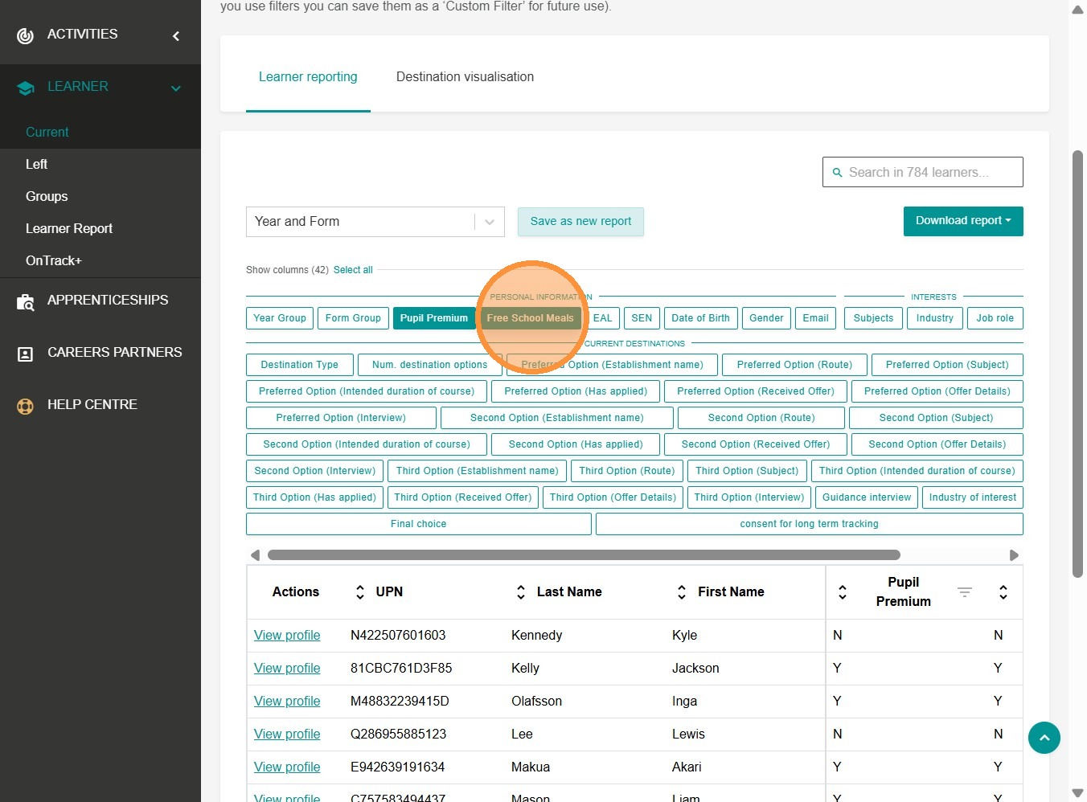
Task: Click the table's horizontal scrollbar thumb
Action: point(584,555)
